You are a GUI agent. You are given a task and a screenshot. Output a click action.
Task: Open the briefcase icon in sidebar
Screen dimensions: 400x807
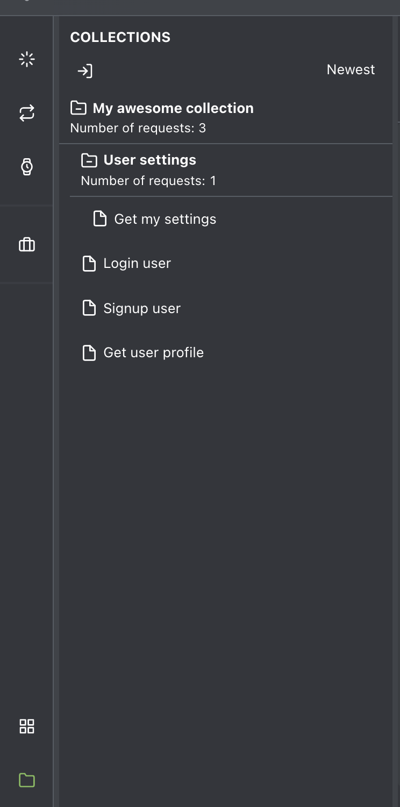click(x=26, y=245)
